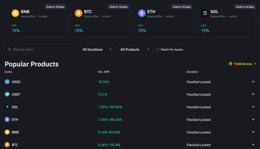Select the Ends in 10 days badge on BTC card
260x149 pixels.
point(119,7)
